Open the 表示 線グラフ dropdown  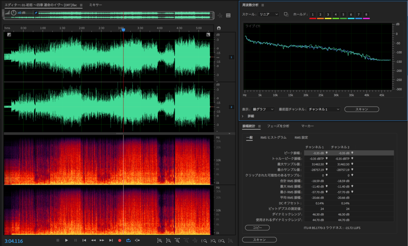click(263, 109)
